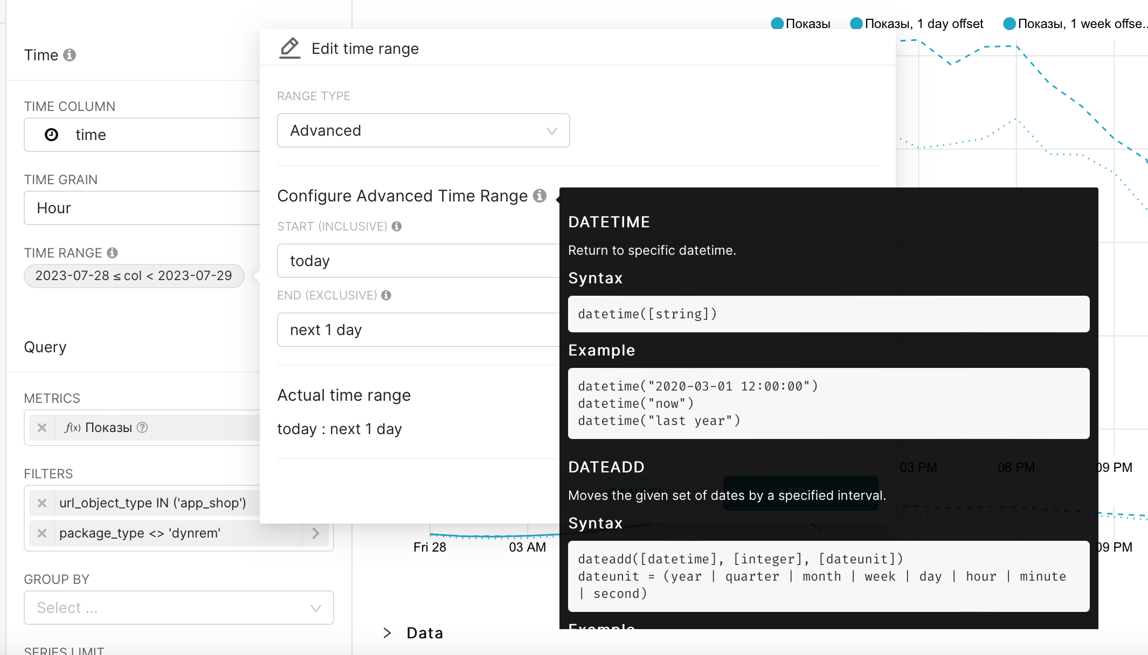Remove the package_type filter via its X icon
Viewport: 1148px width, 655px height.
[42, 533]
